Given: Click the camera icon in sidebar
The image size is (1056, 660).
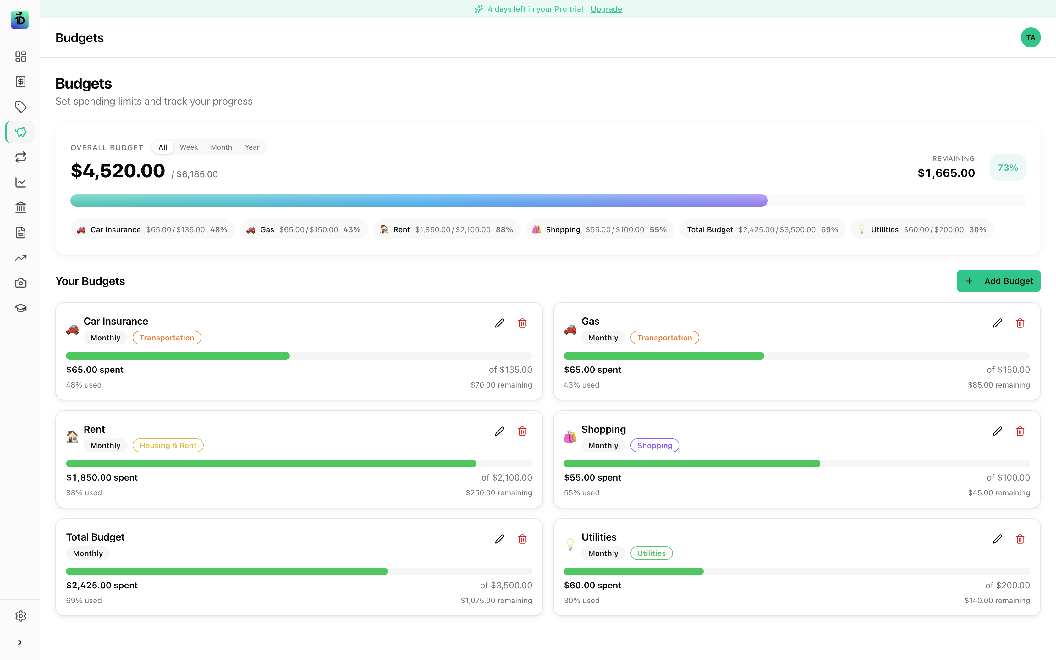Looking at the screenshot, I should coord(20,283).
